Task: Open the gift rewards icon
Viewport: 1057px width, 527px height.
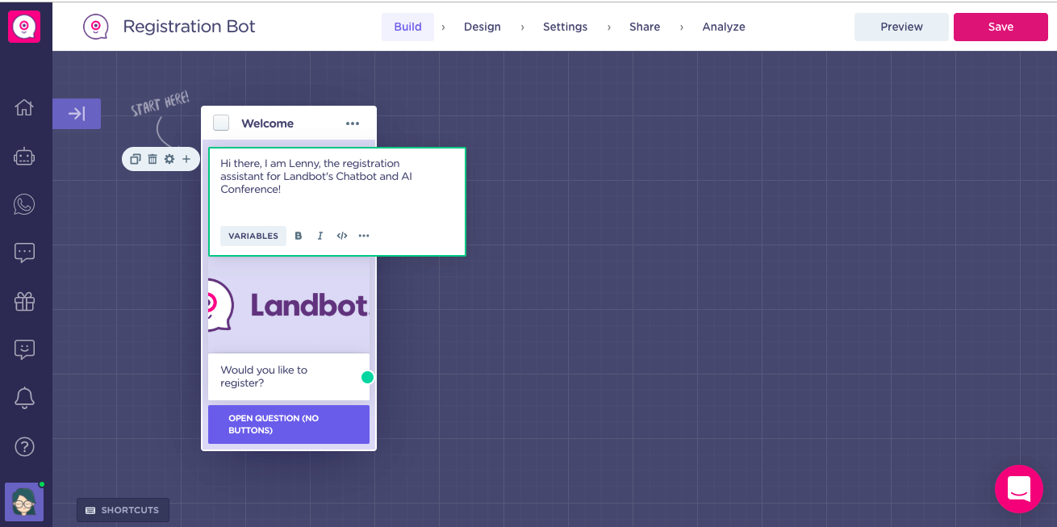Action: click(24, 301)
